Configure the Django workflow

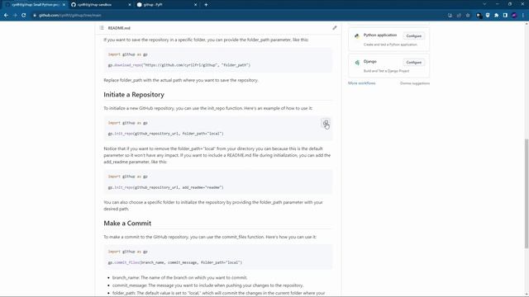413,63
